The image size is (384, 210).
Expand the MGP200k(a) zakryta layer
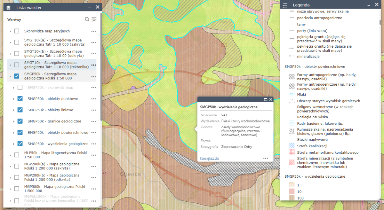click(10, 166)
